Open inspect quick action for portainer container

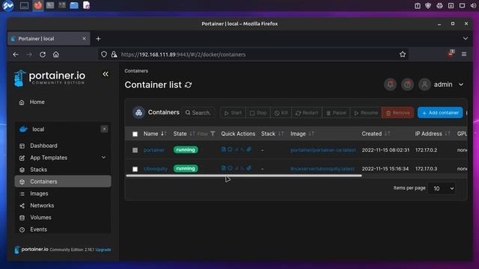230,149
